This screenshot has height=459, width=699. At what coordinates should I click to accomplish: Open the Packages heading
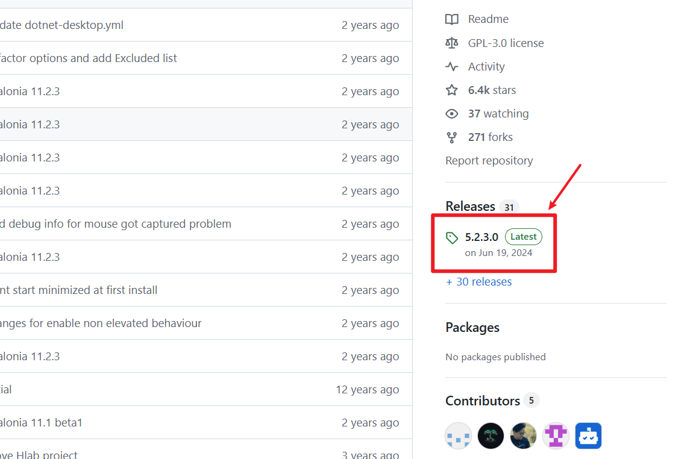click(472, 328)
